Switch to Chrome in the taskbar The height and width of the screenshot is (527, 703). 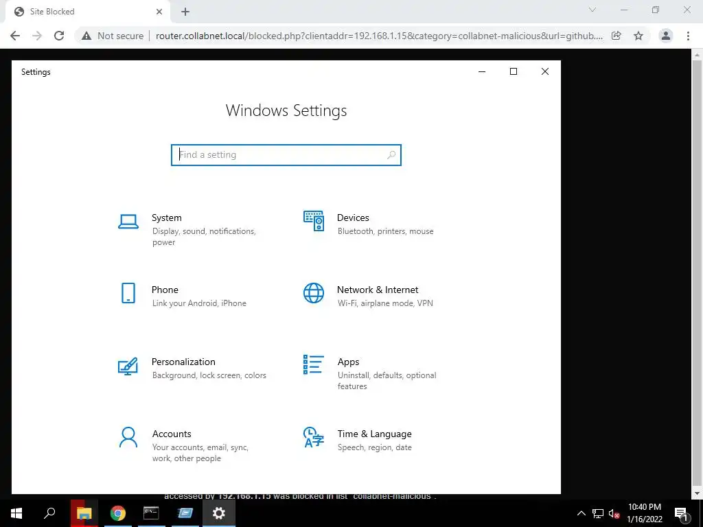pos(118,513)
